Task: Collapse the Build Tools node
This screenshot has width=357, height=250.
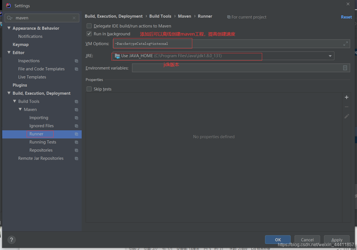Action: (x=15, y=101)
